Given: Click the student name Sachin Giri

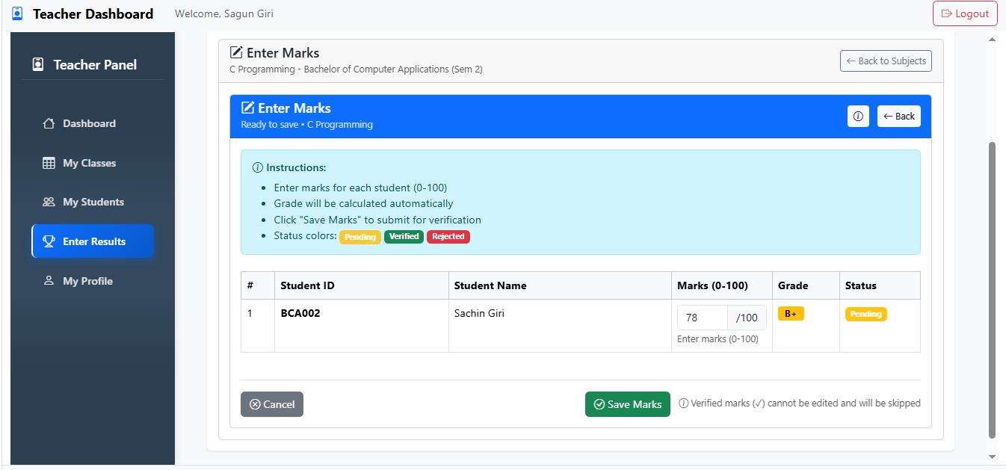Looking at the screenshot, I should click(x=479, y=313).
